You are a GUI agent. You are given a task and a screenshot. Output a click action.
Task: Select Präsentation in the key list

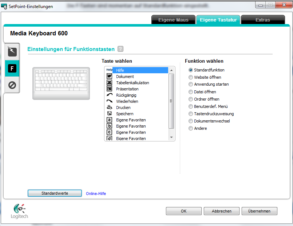pos(127,89)
